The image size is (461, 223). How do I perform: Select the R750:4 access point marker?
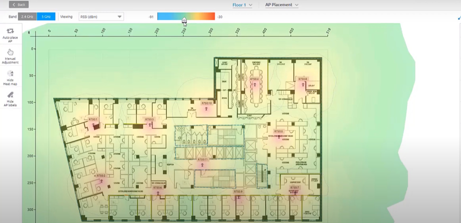pos(255,85)
